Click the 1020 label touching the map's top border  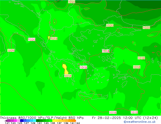click(72, 2)
